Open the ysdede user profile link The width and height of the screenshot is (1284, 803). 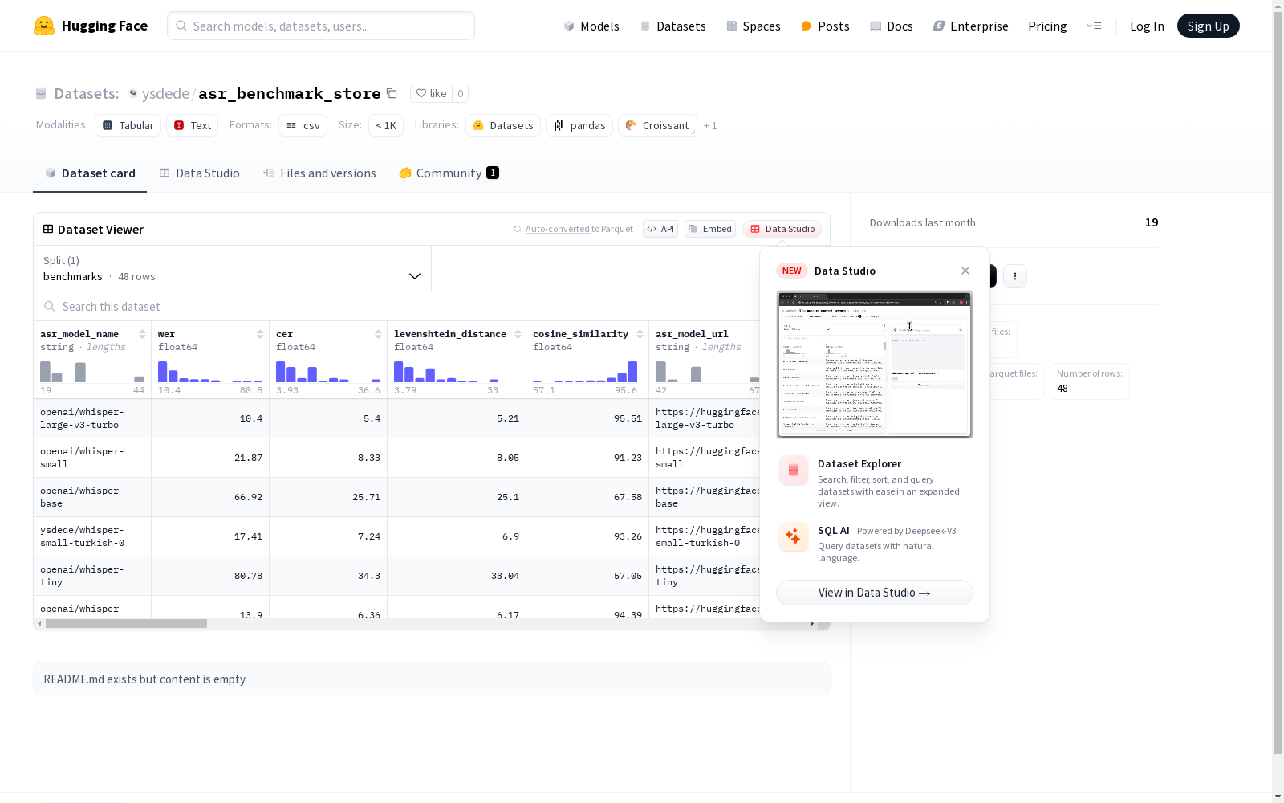[165, 93]
